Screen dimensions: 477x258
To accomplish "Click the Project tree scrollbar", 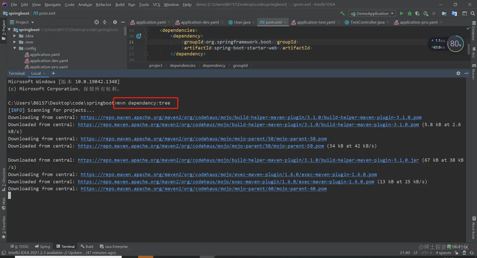I will point(125,31).
